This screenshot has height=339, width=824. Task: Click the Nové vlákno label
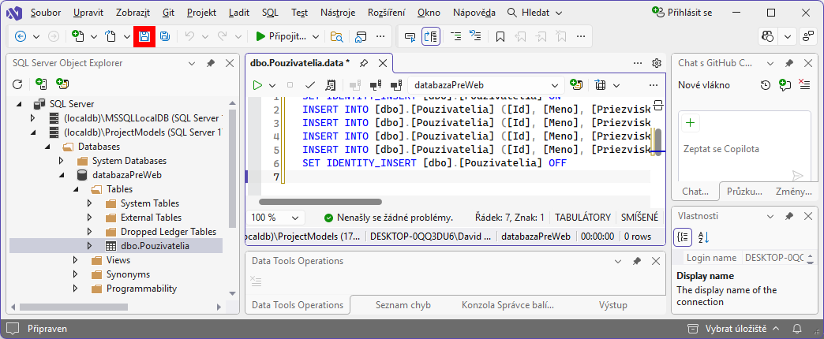pos(704,85)
